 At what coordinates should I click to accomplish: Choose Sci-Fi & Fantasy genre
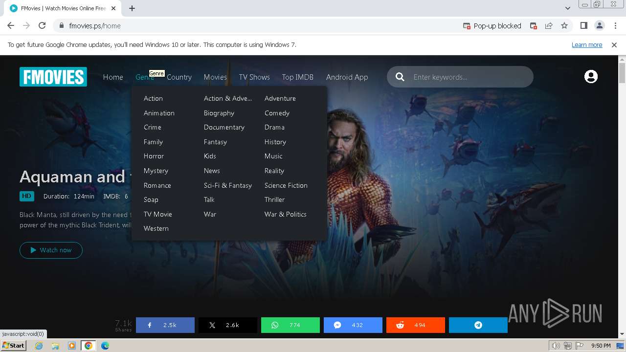pos(228,185)
